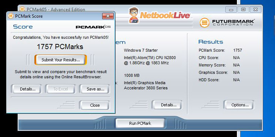Click the "PCMark Score" dialog title text
The image size is (275, 137).
click(x=29, y=16)
